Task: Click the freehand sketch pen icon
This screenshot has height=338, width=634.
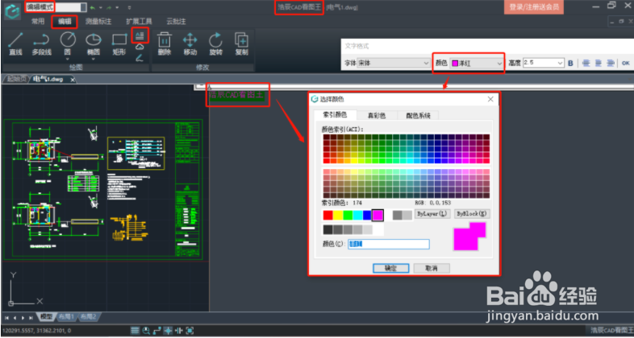Action: (x=140, y=58)
